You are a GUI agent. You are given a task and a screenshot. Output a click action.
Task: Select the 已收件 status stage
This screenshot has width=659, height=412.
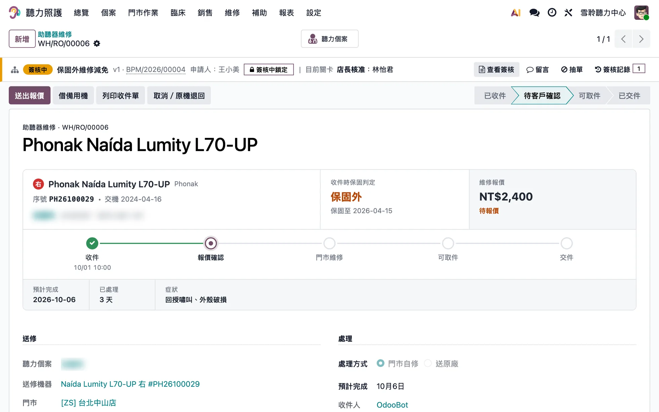[495, 96]
